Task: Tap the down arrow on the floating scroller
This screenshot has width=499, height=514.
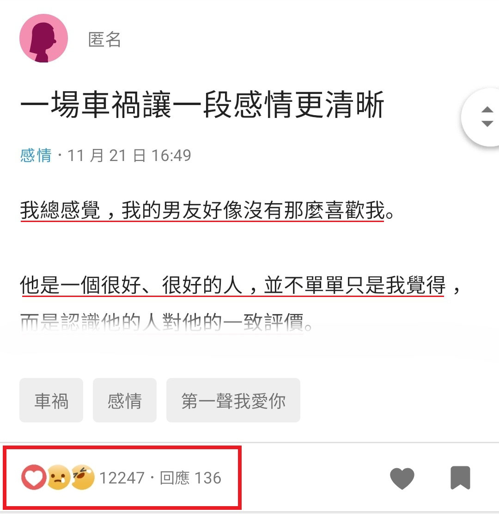Action: click(487, 124)
